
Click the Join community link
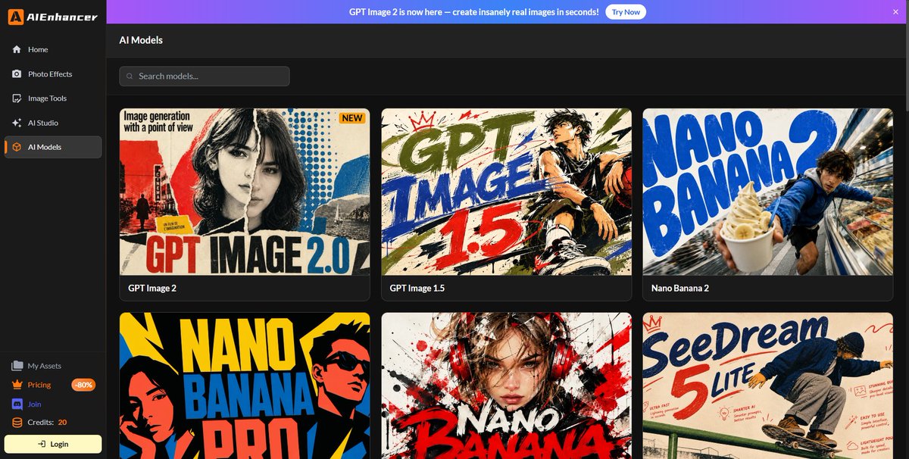tap(35, 404)
